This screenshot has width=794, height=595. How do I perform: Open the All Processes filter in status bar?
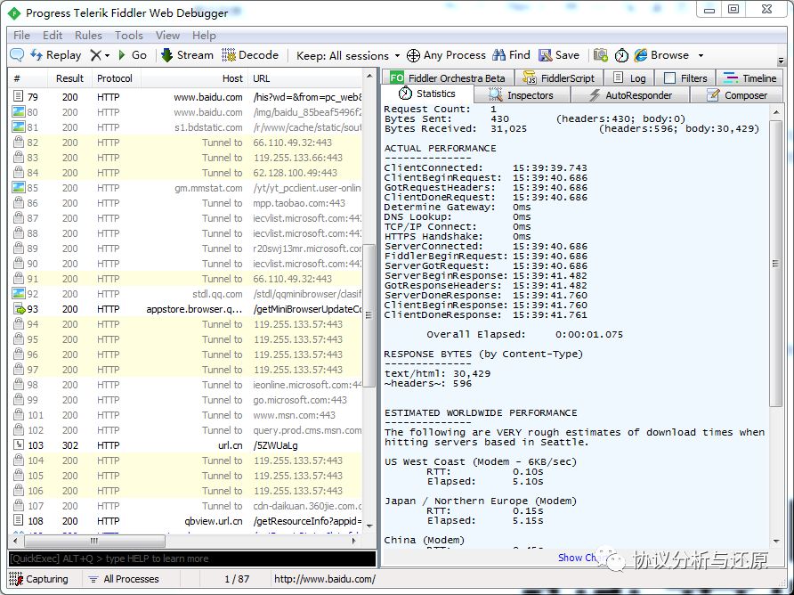[x=124, y=579]
